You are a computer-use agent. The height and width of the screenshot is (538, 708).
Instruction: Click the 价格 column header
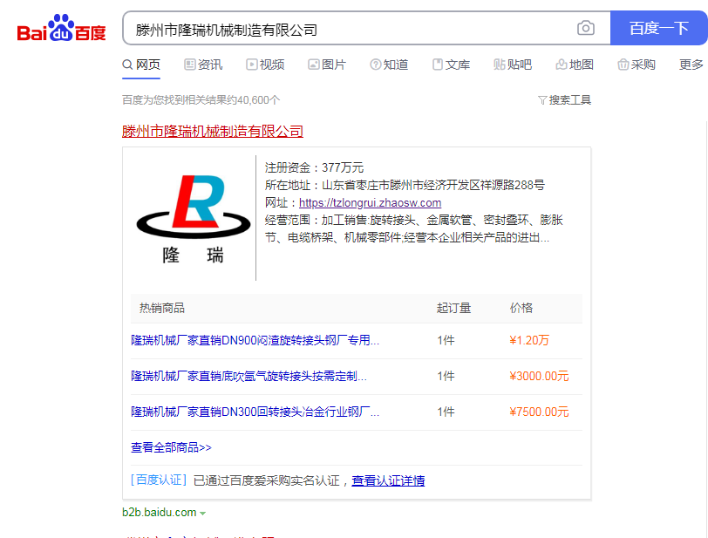point(521,308)
